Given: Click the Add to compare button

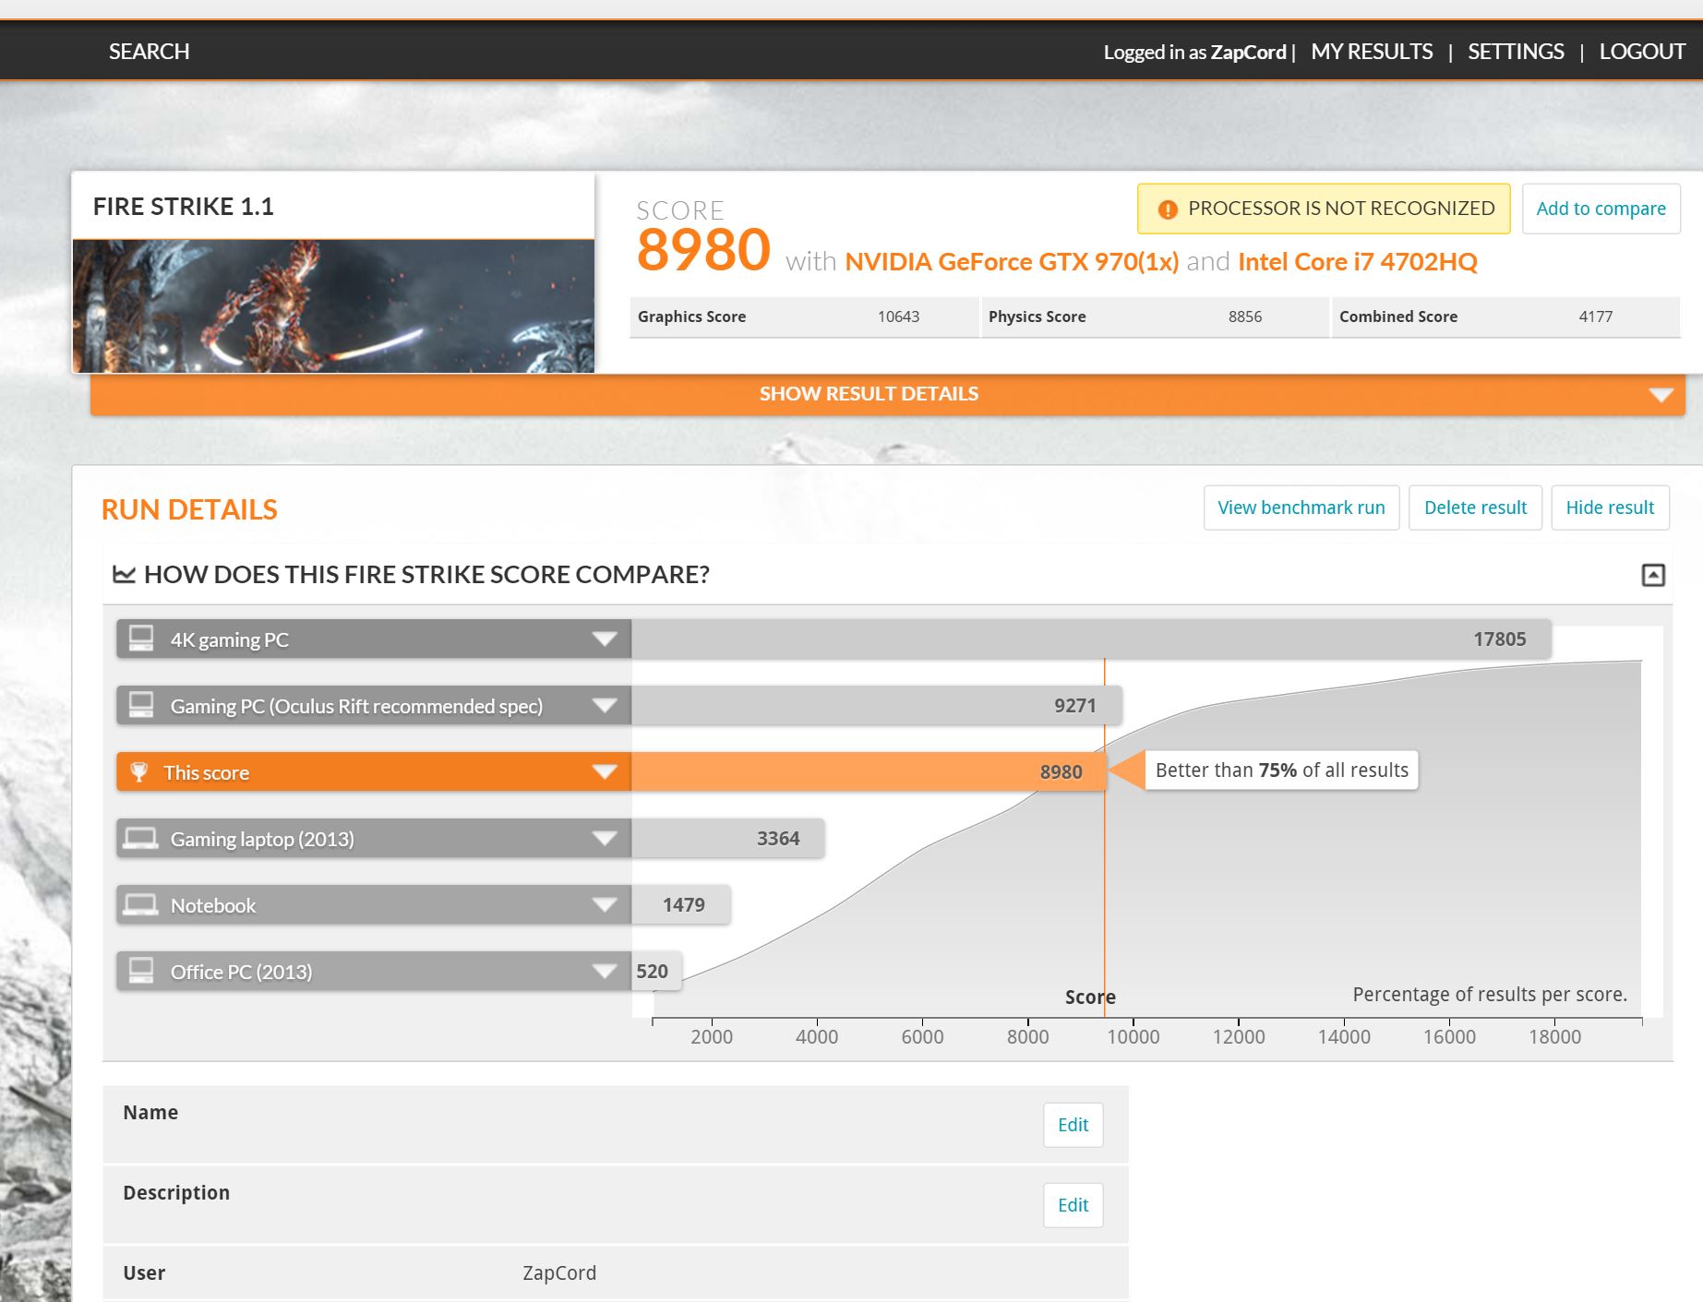Looking at the screenshot, I should [x=1601, y=209].
